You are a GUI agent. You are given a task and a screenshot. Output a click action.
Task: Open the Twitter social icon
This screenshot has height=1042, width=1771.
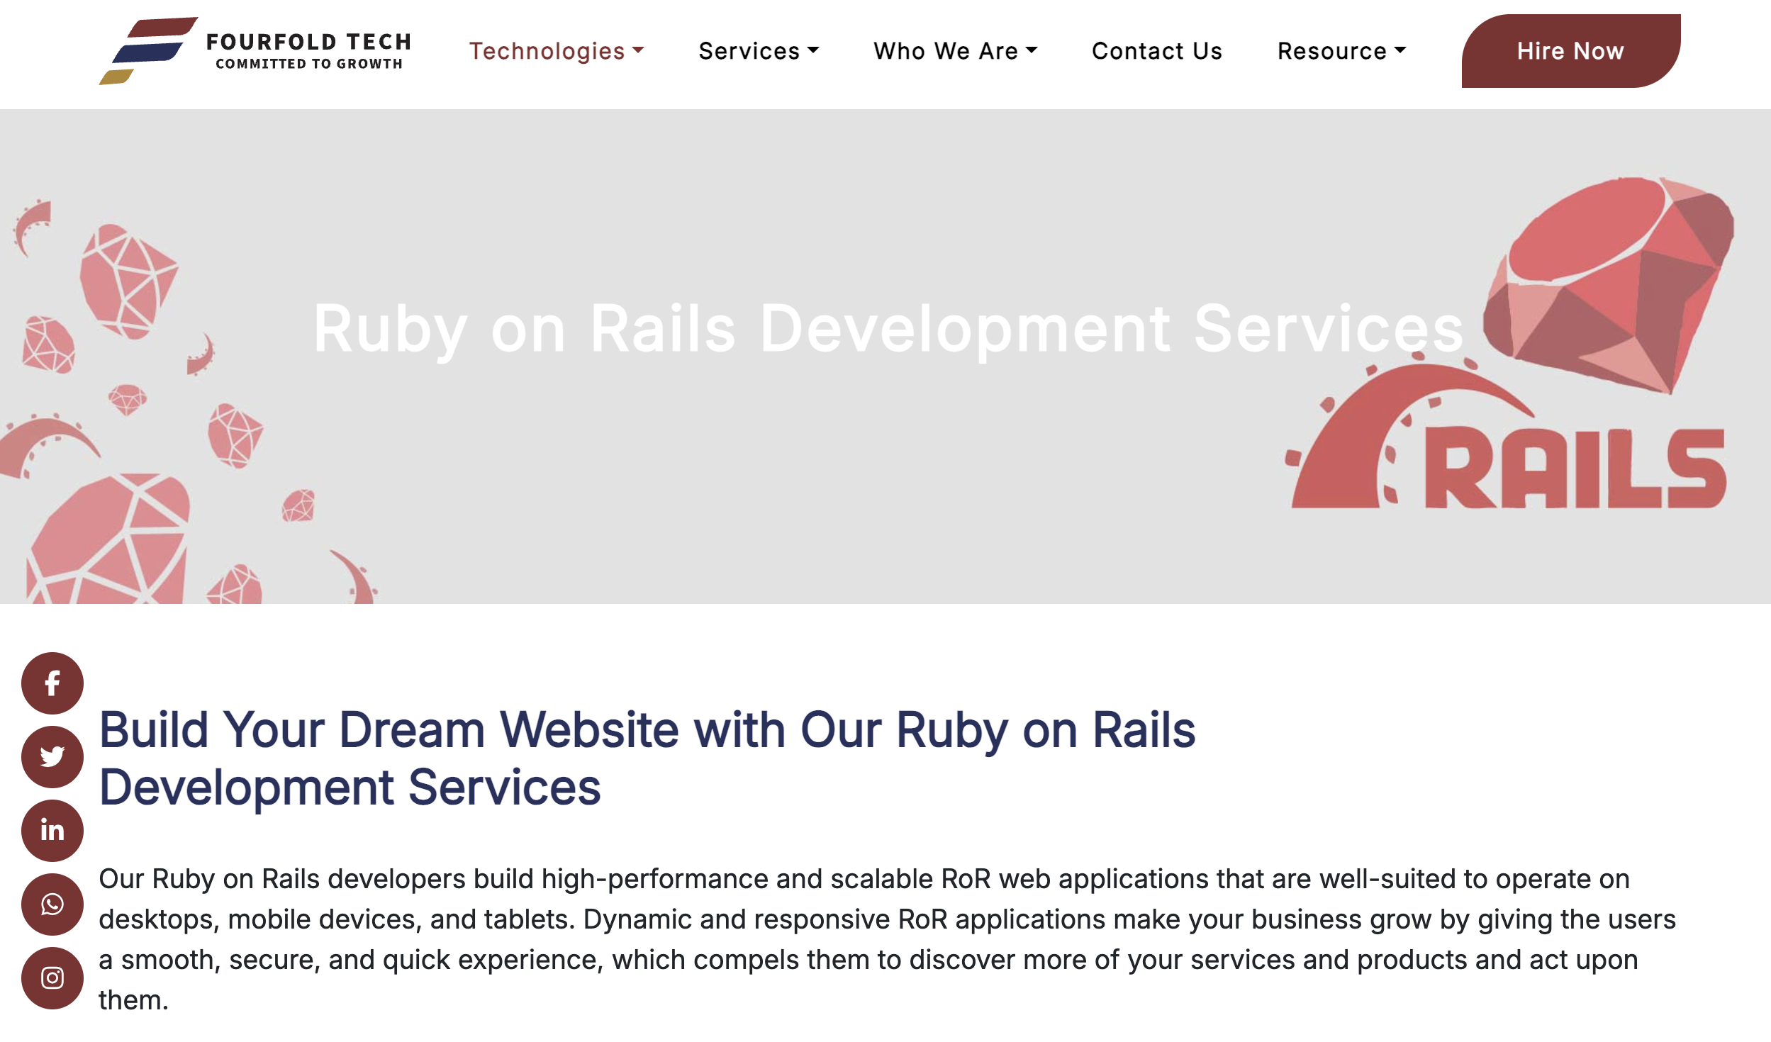[x=52, y=757]
